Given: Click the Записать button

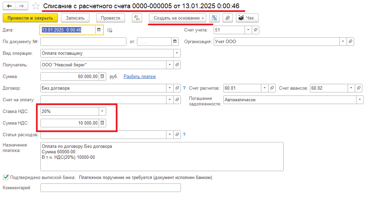Looking at the screenshot, I should (75, 18).
